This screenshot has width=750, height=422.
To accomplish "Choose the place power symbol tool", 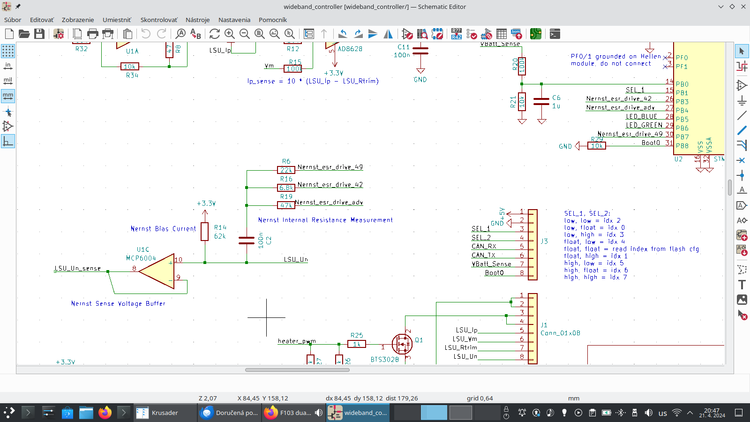I will click(x=742, y=100).
